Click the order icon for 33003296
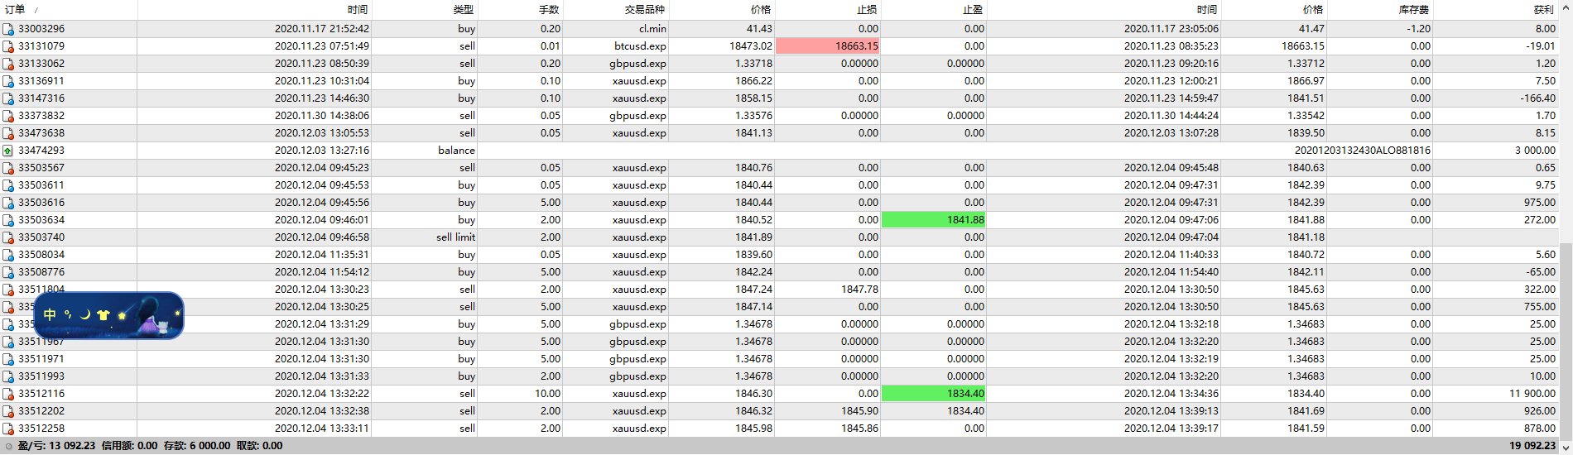 tap(8, 29)
